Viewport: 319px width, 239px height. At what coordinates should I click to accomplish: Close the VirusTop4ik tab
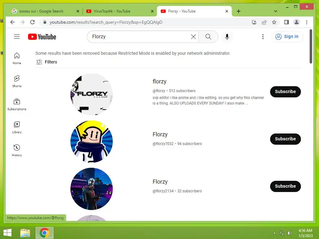click(152, 11)
